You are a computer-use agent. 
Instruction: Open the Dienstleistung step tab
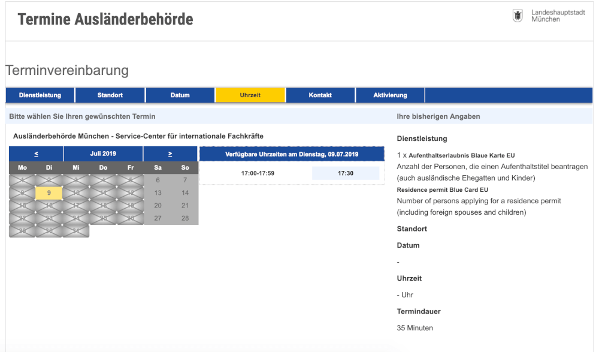pos(40,95)
